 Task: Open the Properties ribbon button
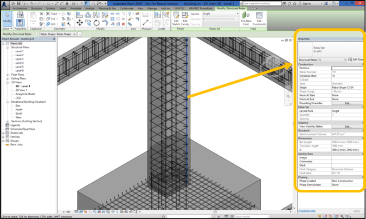click(20, 19)
